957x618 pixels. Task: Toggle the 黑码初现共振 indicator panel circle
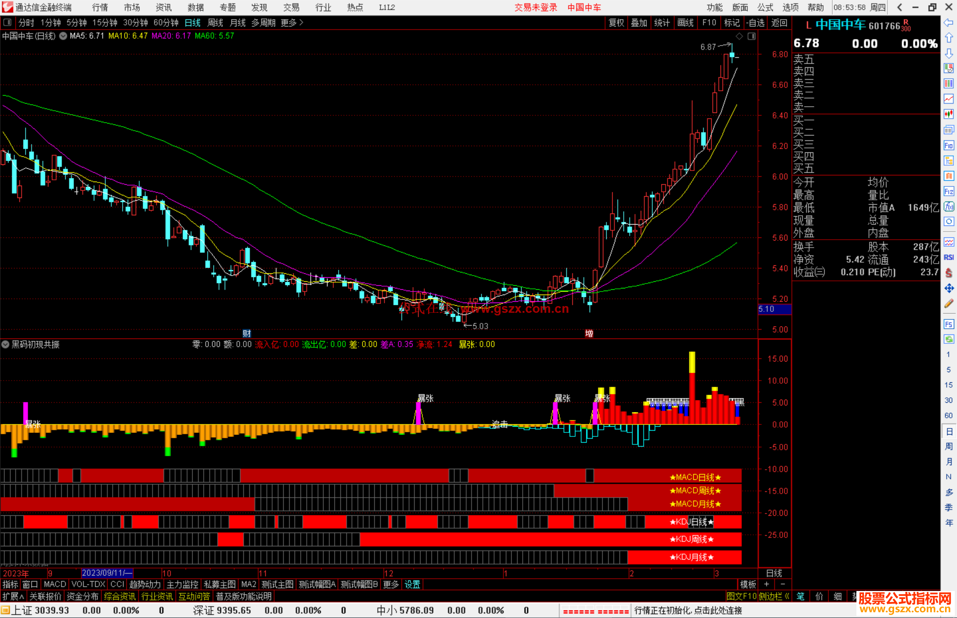click(x=5, y=344)
